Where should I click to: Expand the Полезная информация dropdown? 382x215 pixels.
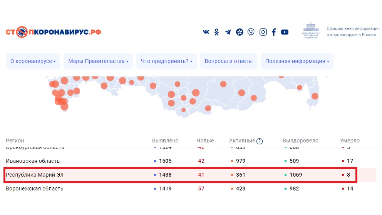pos(297,61)
